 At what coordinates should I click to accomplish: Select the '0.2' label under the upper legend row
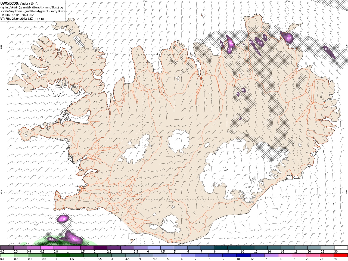[x=2, y=251]
